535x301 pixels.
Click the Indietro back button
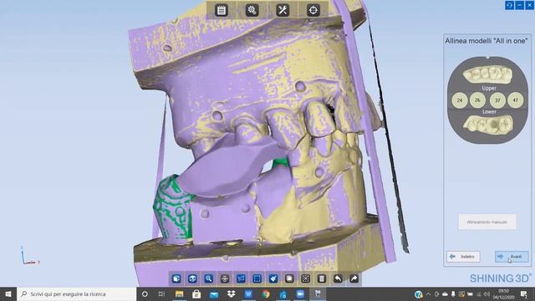[x=463, y=257]
